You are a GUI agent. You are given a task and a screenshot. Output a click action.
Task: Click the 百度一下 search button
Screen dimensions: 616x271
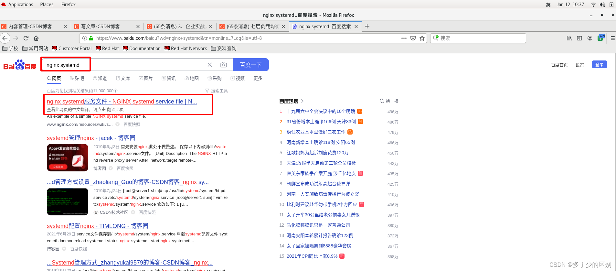click(251, 65)
